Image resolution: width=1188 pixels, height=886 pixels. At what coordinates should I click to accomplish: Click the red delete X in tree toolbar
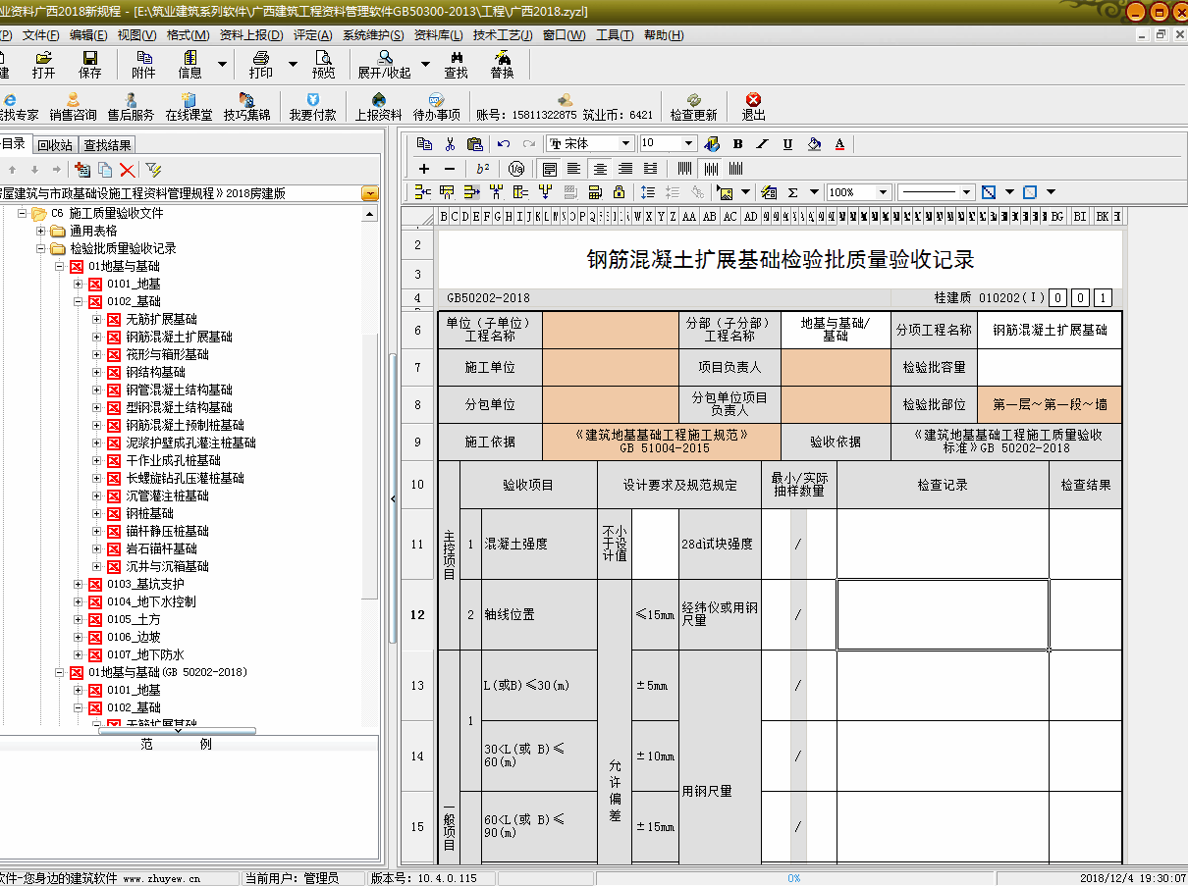coord(127,170)
